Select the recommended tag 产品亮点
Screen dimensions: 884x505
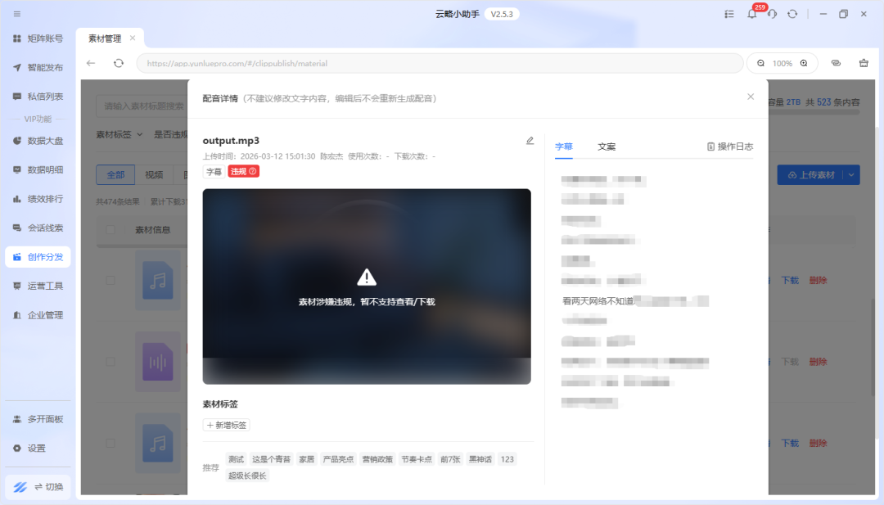(338, 459)
